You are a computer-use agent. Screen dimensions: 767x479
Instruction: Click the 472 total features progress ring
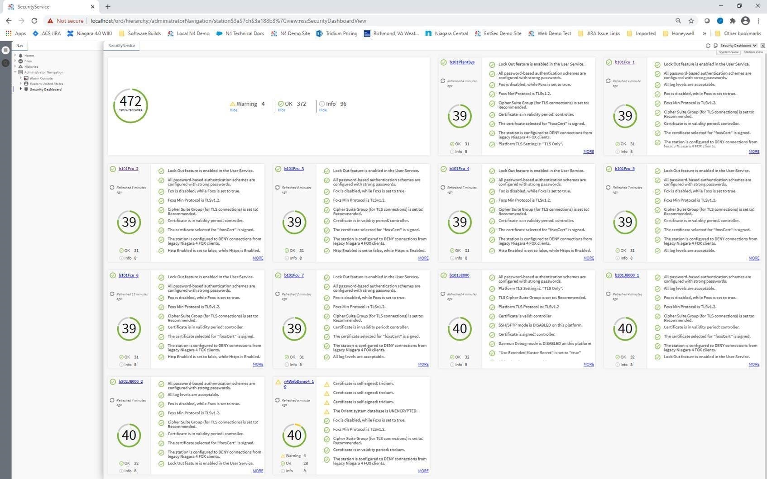click(x=130, y=105)
